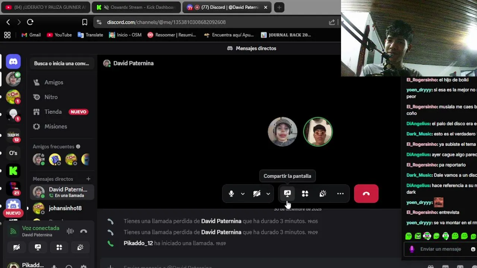Open Translate bookmark
The height and width of the screenshot is (268, 477).
click(90, 35)
